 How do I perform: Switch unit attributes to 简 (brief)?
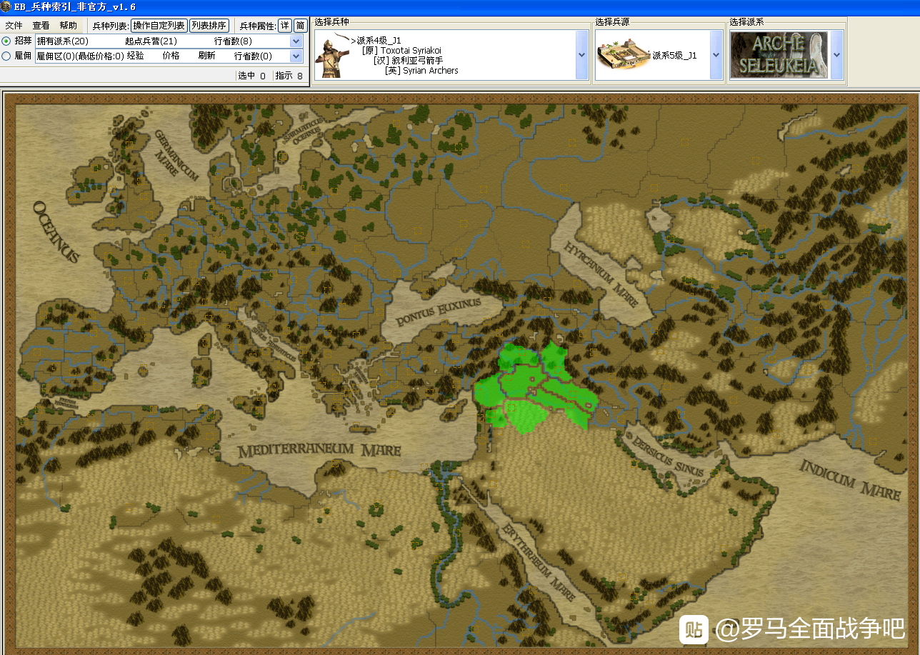(301, 25)
